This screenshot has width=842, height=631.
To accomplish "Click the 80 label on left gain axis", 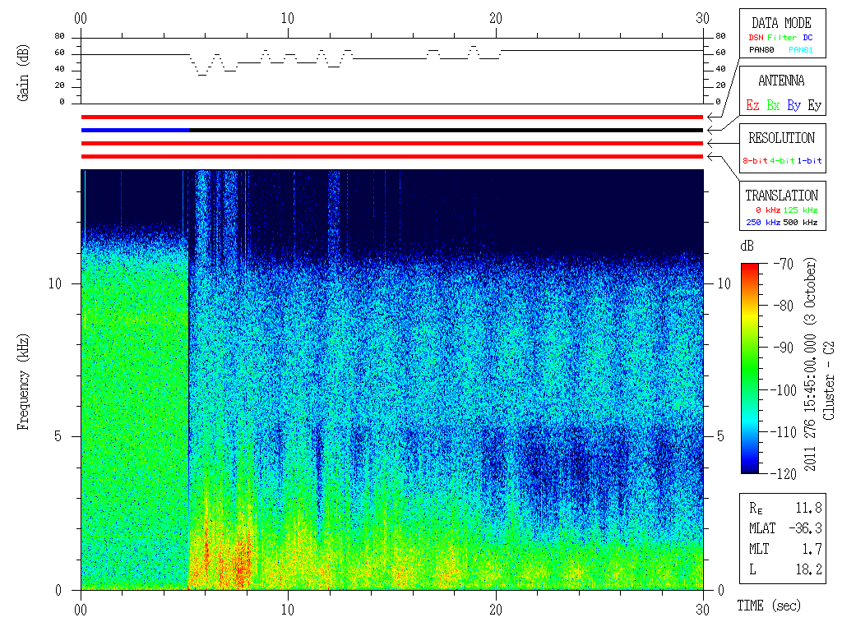I will (59, 36).
